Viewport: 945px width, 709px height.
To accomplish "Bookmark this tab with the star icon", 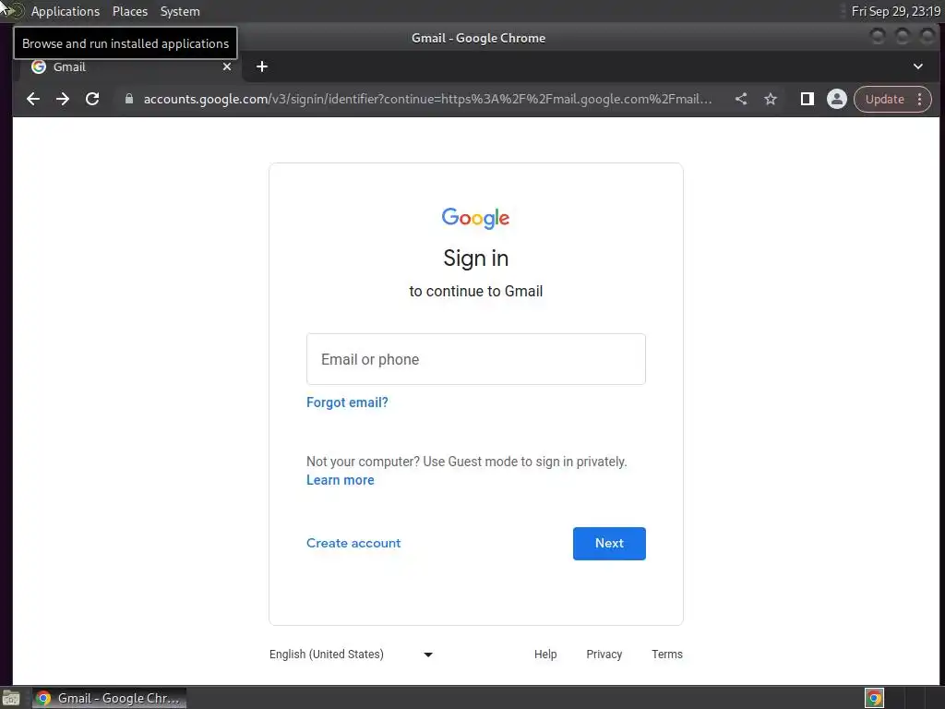I will coord(771,99).
